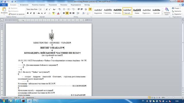Click the ruler tab selector button
The height and width of the screenshot is (103, 184).
point(2,20)
